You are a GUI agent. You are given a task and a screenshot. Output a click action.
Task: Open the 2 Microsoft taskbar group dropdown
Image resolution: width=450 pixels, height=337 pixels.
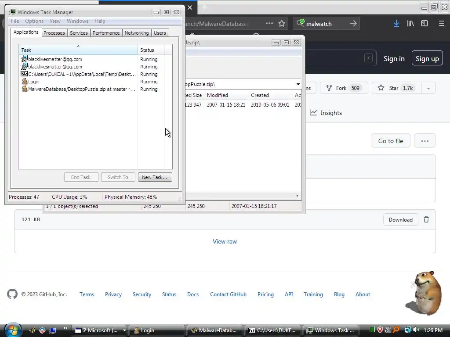pos(124,330)
